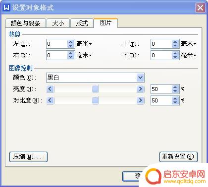Viewport: 208px width, 187px height.
Task: Decrease the 下(B) crop value with down arrow
Action: (175, 57)
